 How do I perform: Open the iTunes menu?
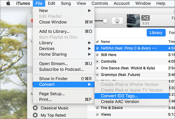pos(23,3)
